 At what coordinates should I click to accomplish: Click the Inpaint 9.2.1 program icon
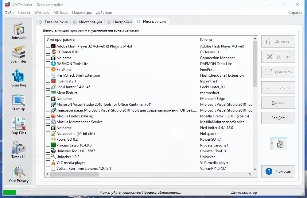tap(53, 81)
